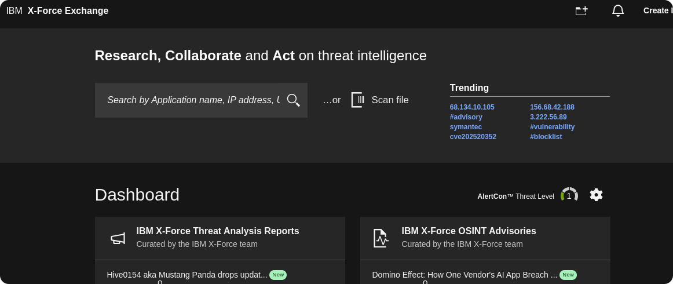Click the AlertCon threat level gauge
Image resolution: width=673 pixels, height=284 pixels.
pyautogui.click(x=569, y=195)
